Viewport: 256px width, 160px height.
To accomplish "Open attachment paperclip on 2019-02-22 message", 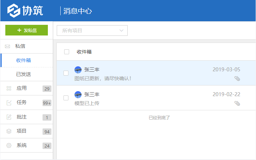I will point(237,103).
